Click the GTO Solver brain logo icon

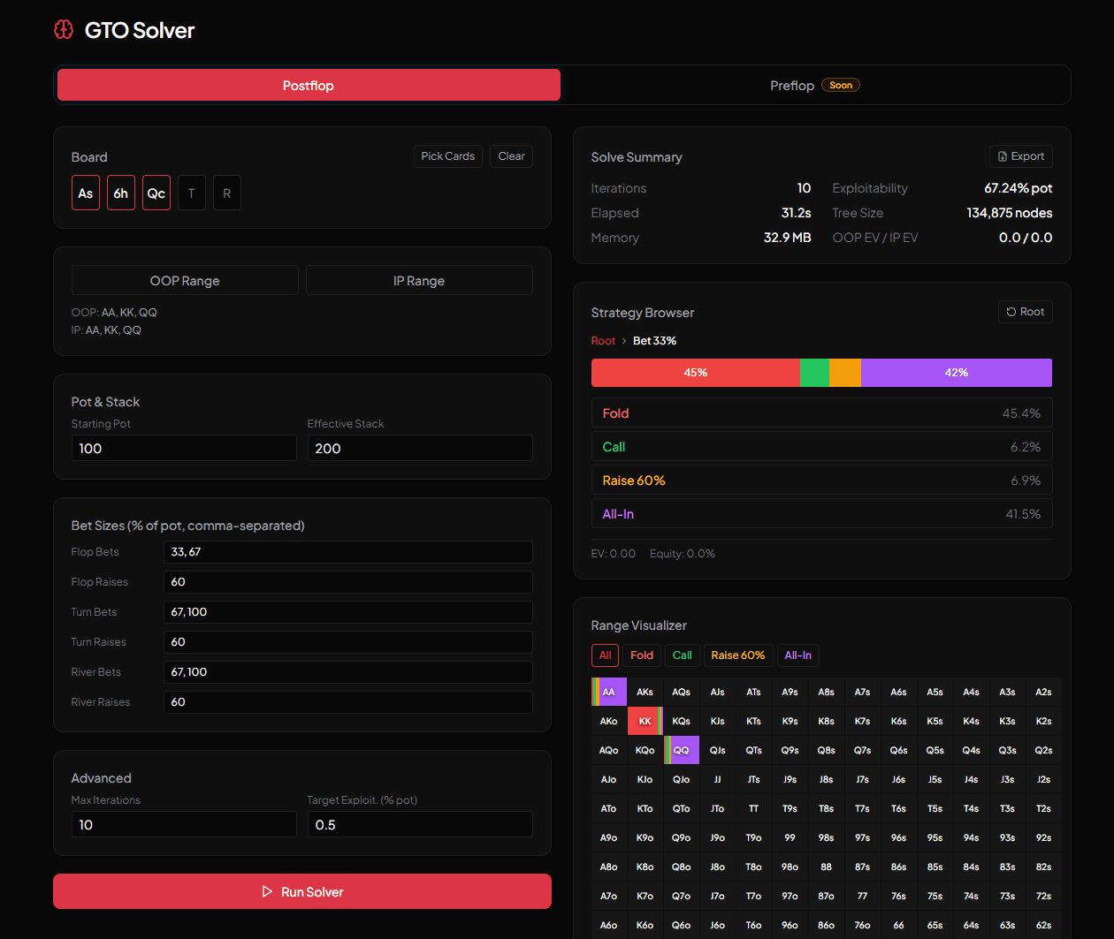(63, 29)
